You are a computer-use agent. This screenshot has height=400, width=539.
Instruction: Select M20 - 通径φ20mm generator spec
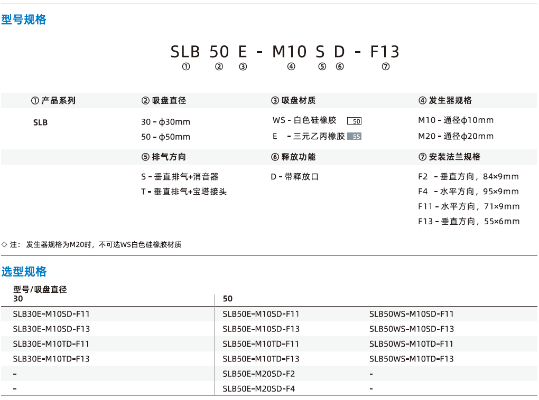(x=456, y=136)
